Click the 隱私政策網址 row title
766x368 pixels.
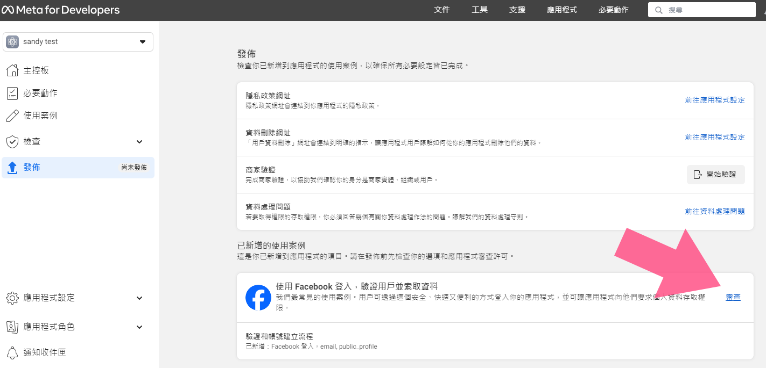coord(268,96)
